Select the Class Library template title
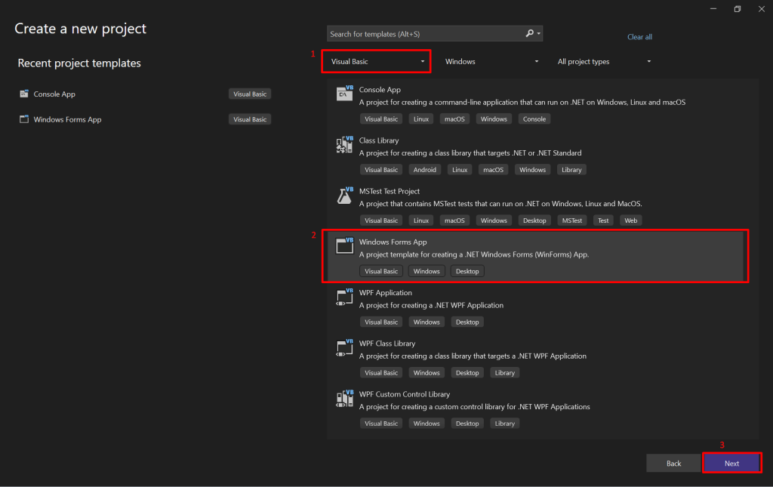This screenshot has width=773, height=487. pyautogui.click(x=379, y=140)
